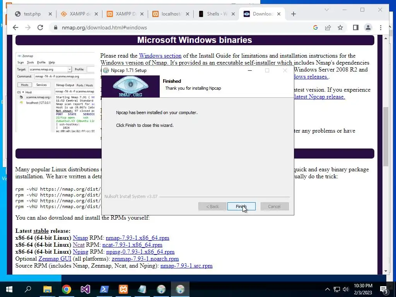Click Finish in Npcap Setup wizard
396x297 pixels.
tap(241, 207)
